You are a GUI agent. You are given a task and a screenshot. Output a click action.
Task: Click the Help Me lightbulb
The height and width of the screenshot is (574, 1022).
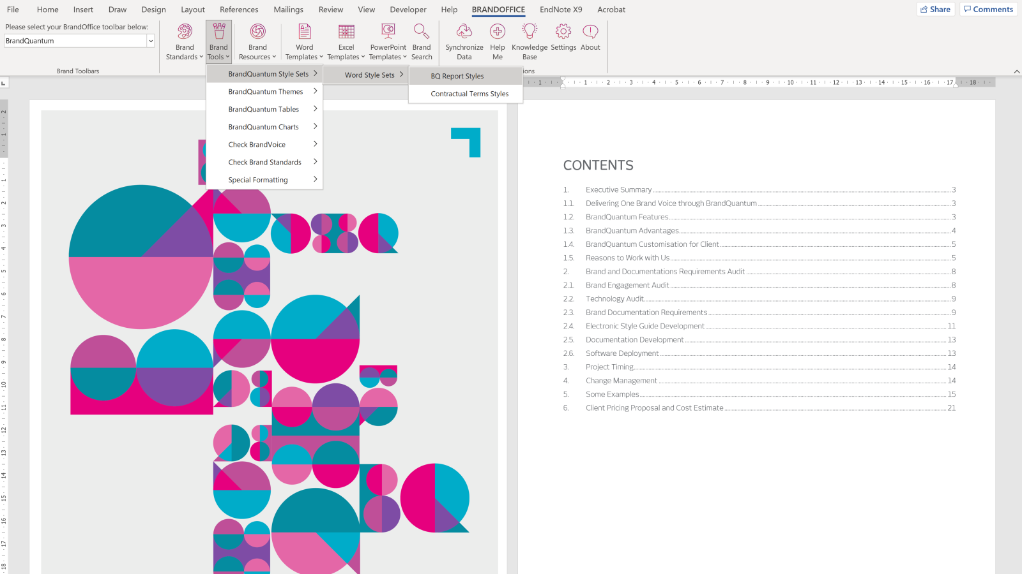coord(497,41)
